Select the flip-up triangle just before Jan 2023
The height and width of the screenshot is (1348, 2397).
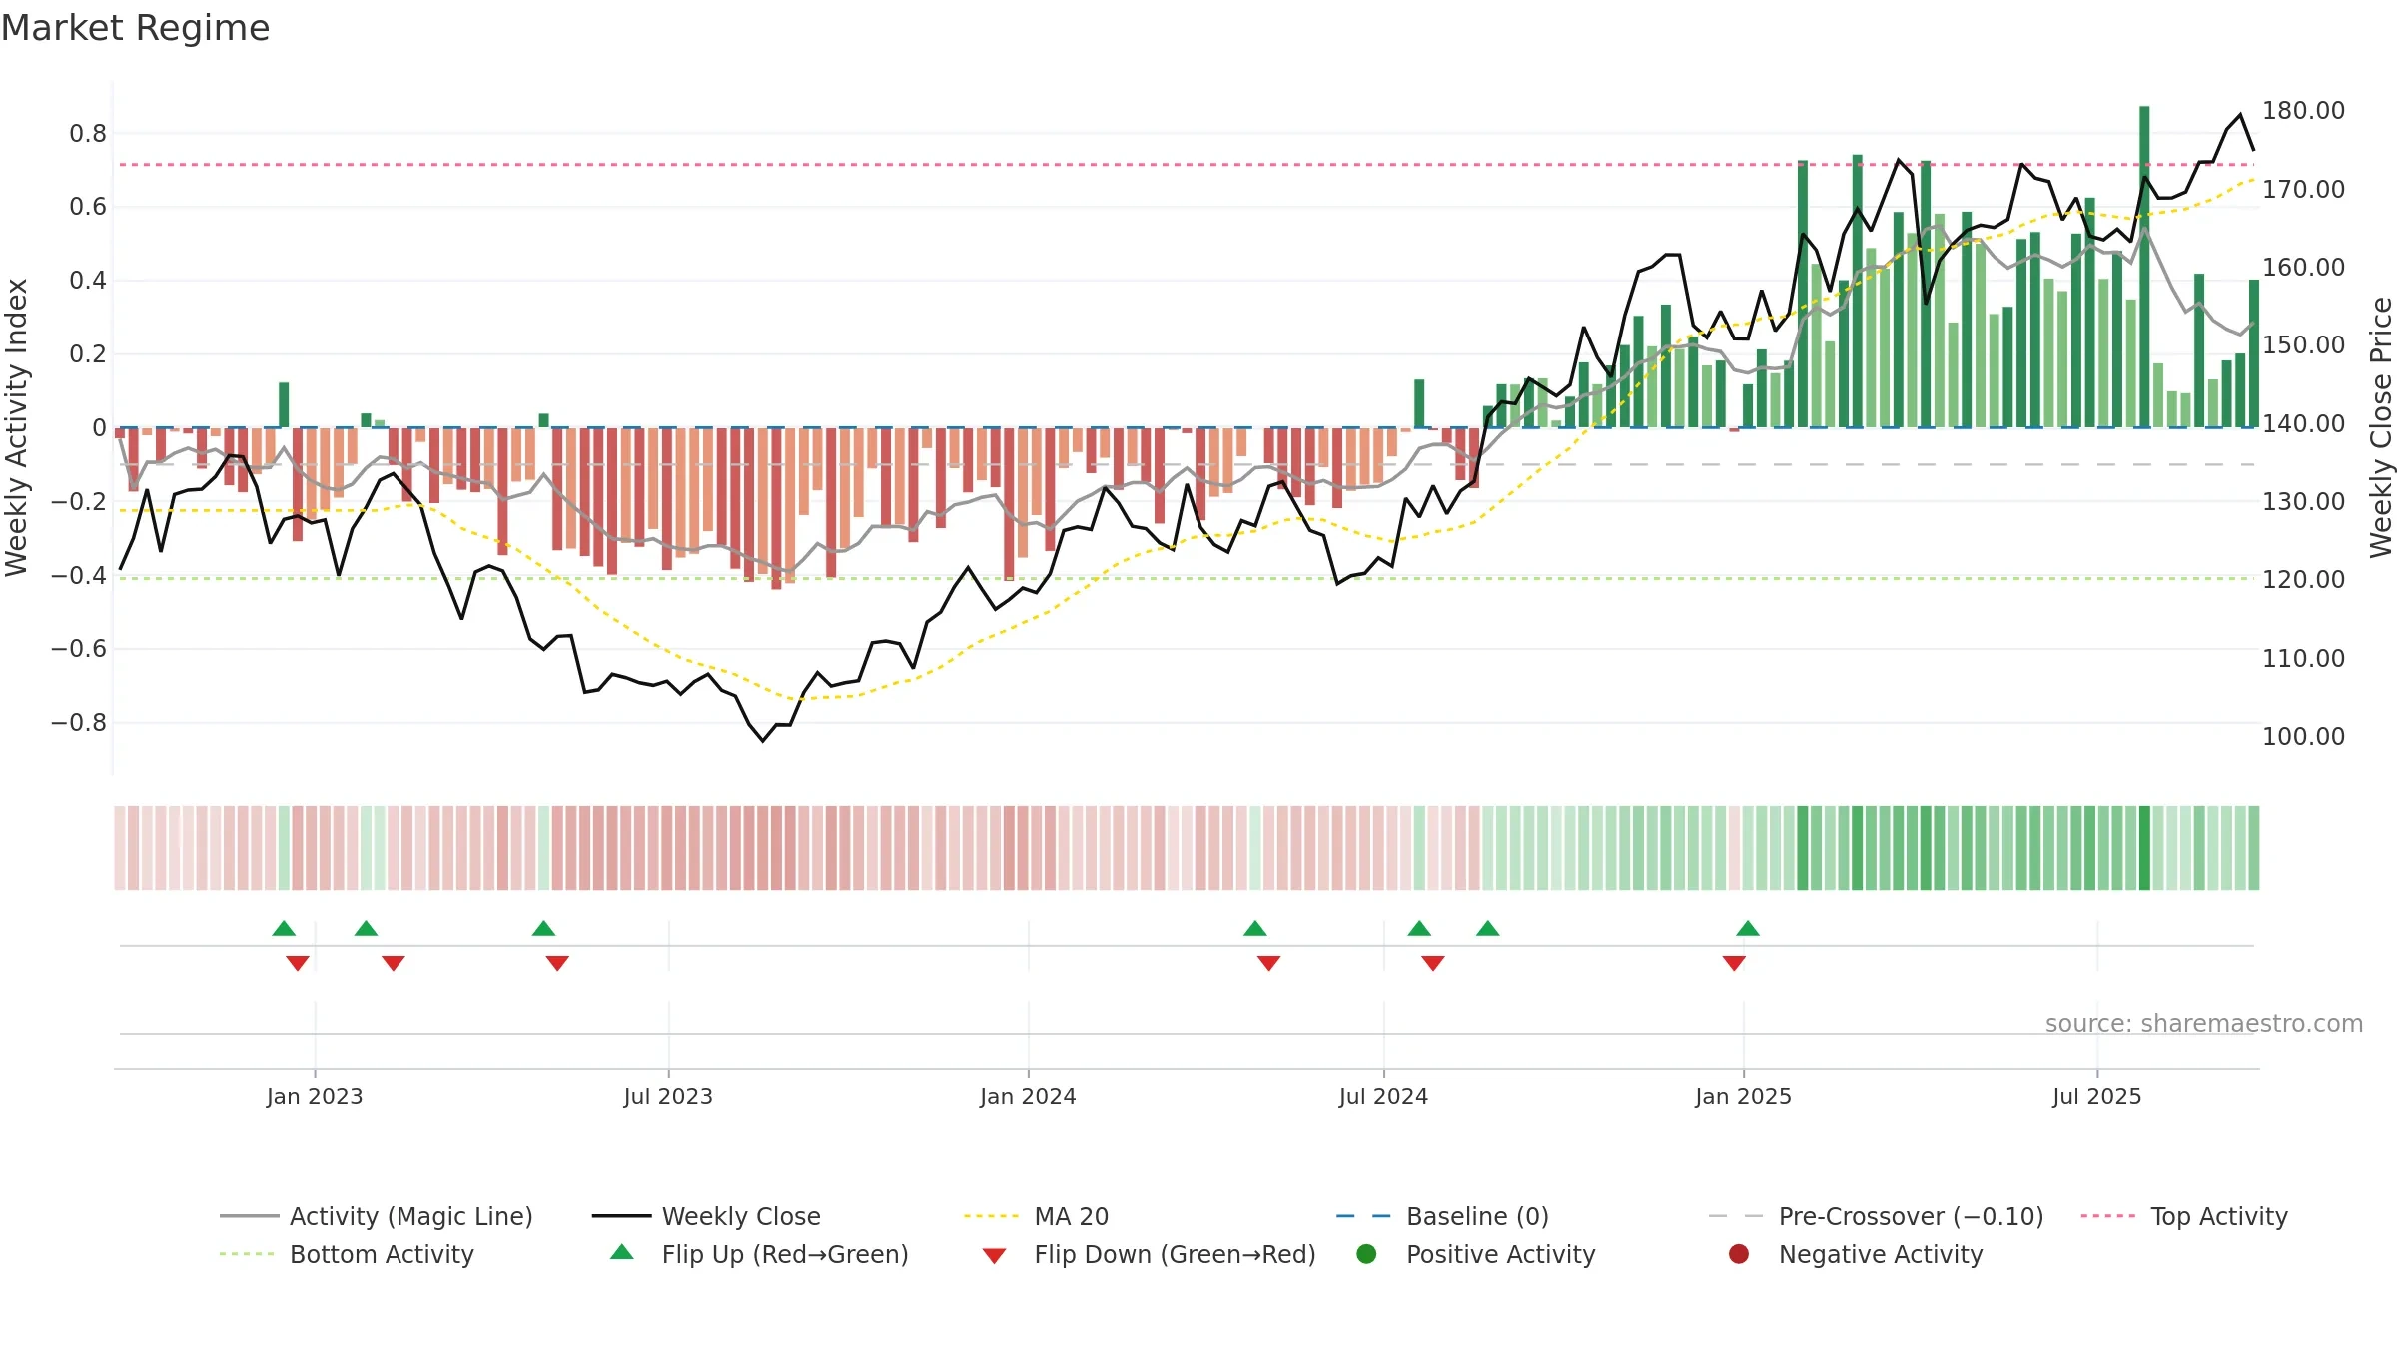(284, 929)
